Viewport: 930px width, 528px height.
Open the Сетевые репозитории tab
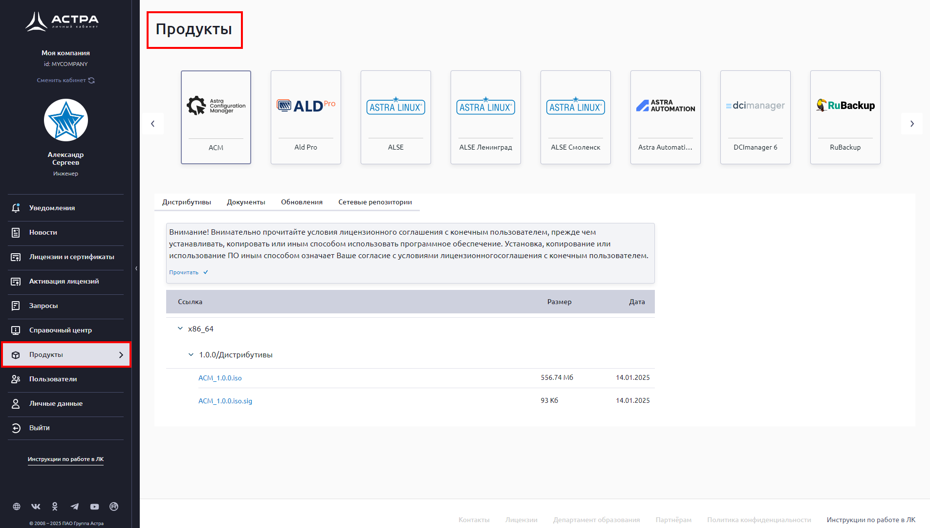(x=375, y=202)
